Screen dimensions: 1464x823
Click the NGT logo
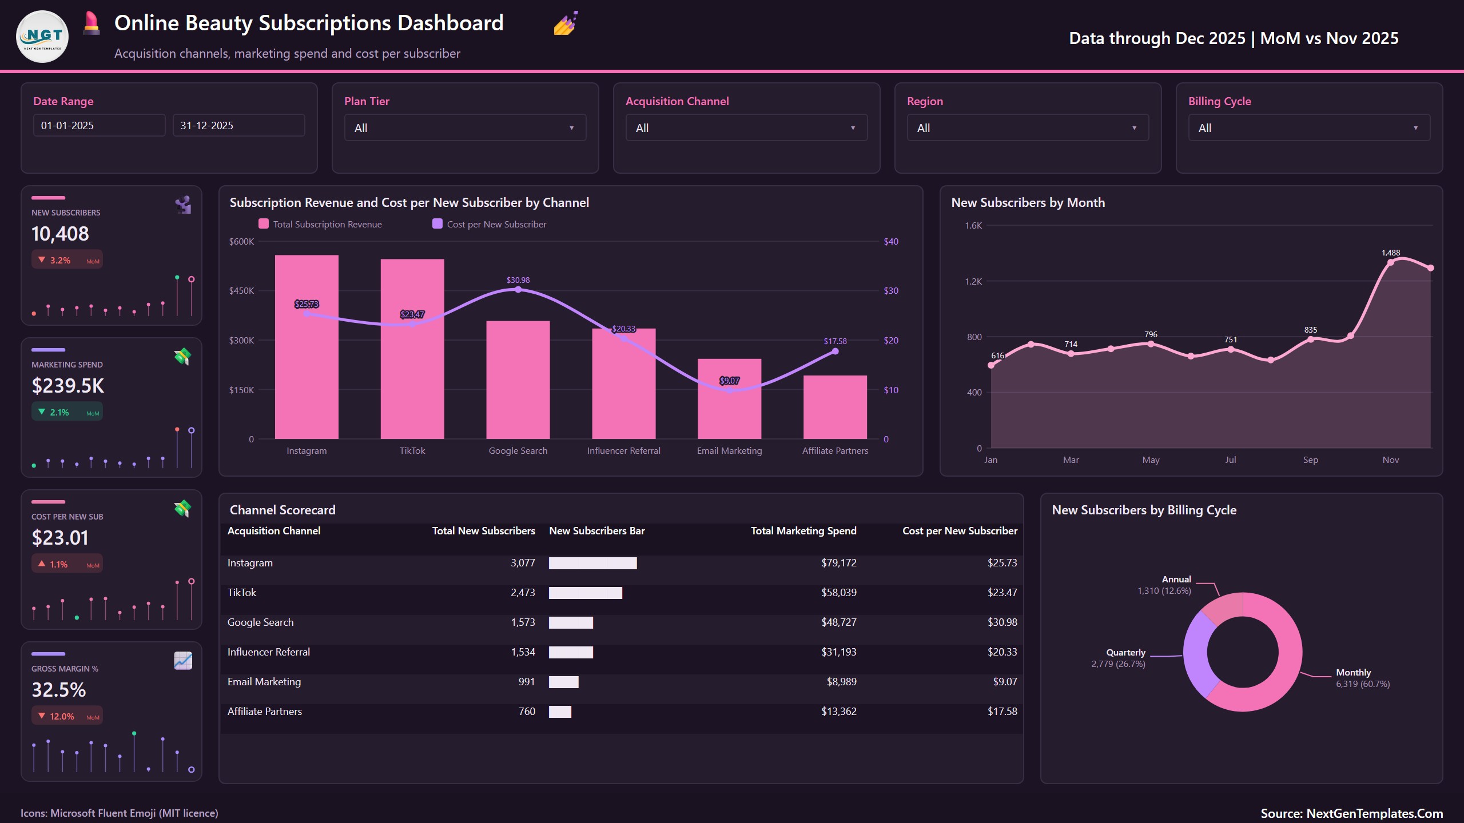point(42,37)
